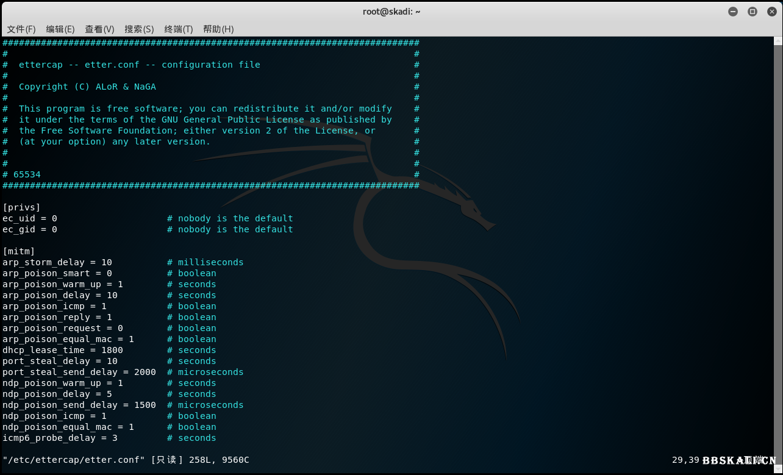Viewport: 783px width, 475px height.
Task: Click the [mitm] section header
Action: pyautogui.click(x=19, y=251)
